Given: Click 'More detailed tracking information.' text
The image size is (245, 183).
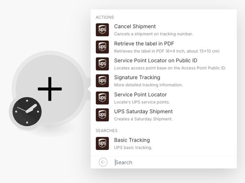Looking at the screenshot, I should tap(148, 85).
